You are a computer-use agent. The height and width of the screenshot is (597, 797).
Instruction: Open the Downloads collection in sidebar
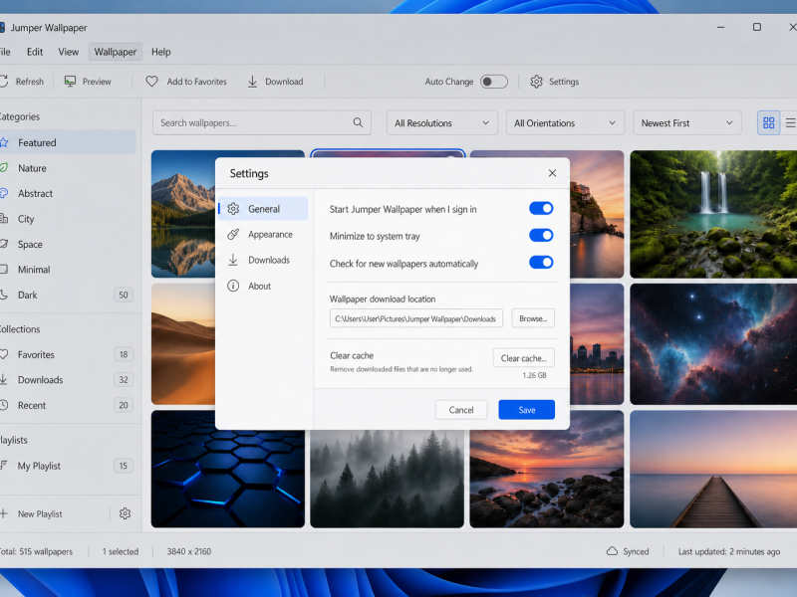pyautogui.click(x=68, y=380)
